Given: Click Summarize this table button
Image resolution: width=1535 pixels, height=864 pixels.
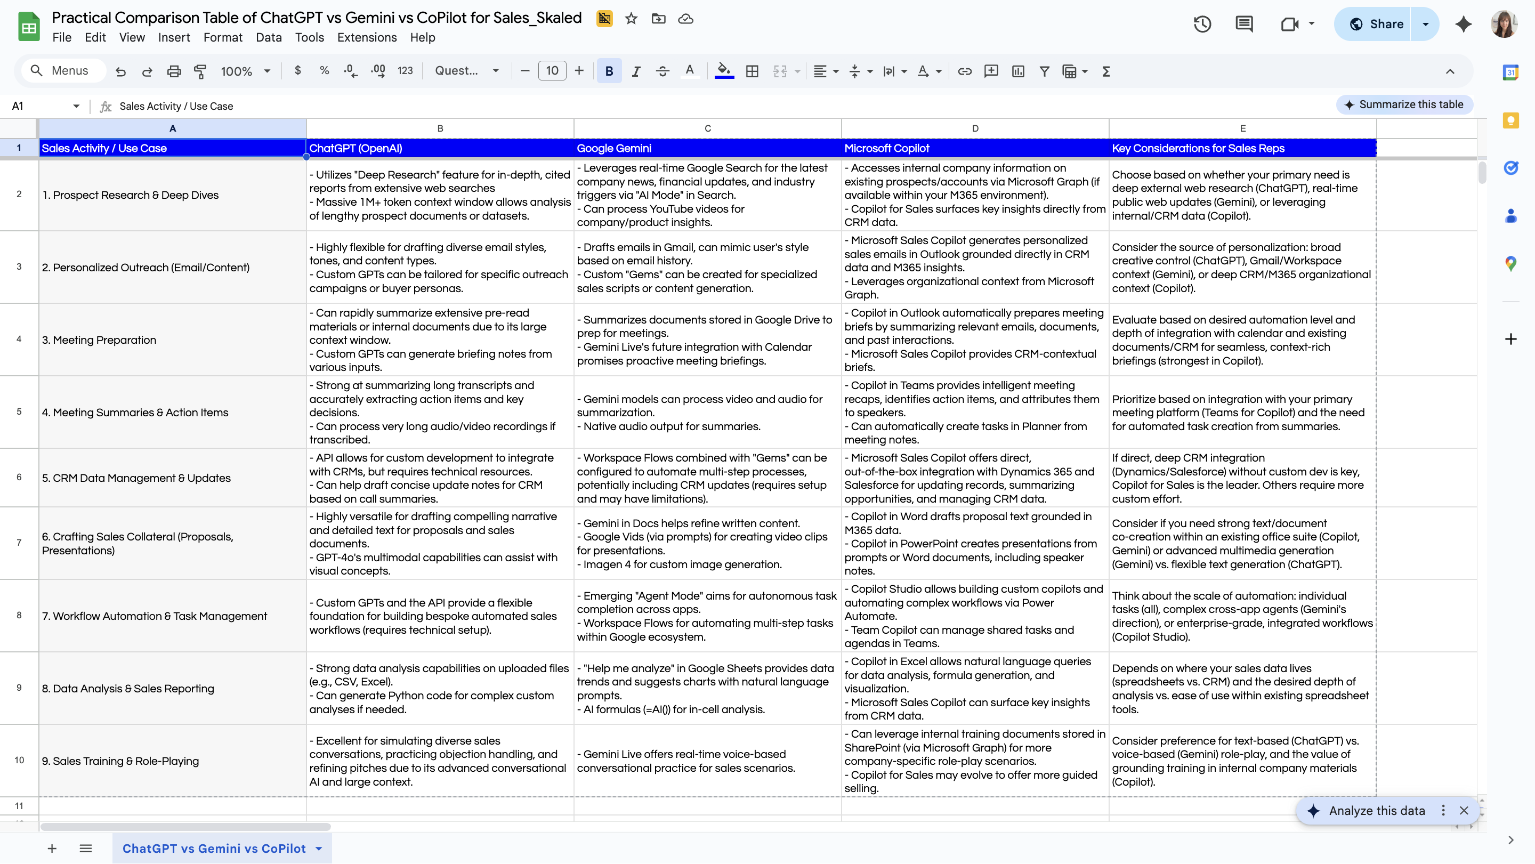Looking at the screenshot, I should tap(1404, 104).
